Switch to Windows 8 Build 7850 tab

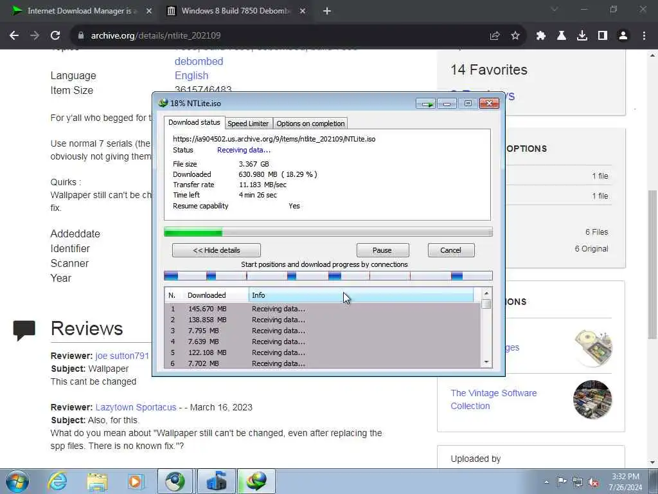click(235, 11)
